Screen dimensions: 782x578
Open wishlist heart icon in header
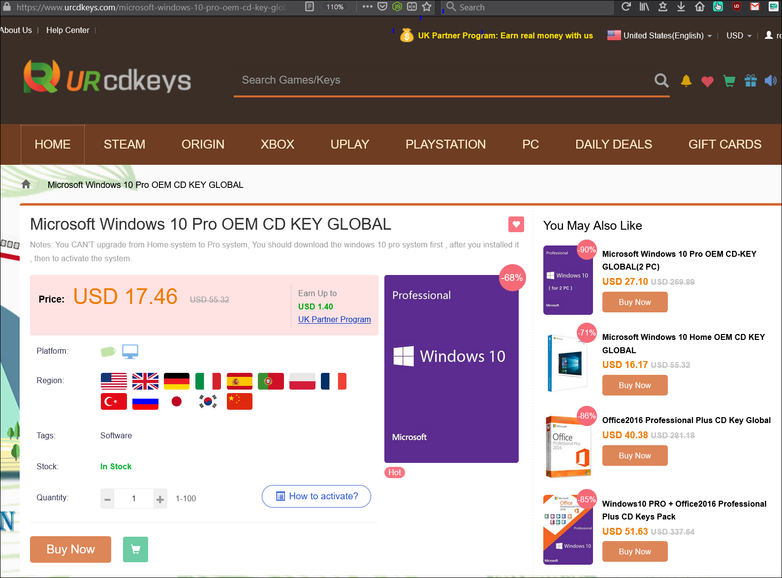point(707,81)
